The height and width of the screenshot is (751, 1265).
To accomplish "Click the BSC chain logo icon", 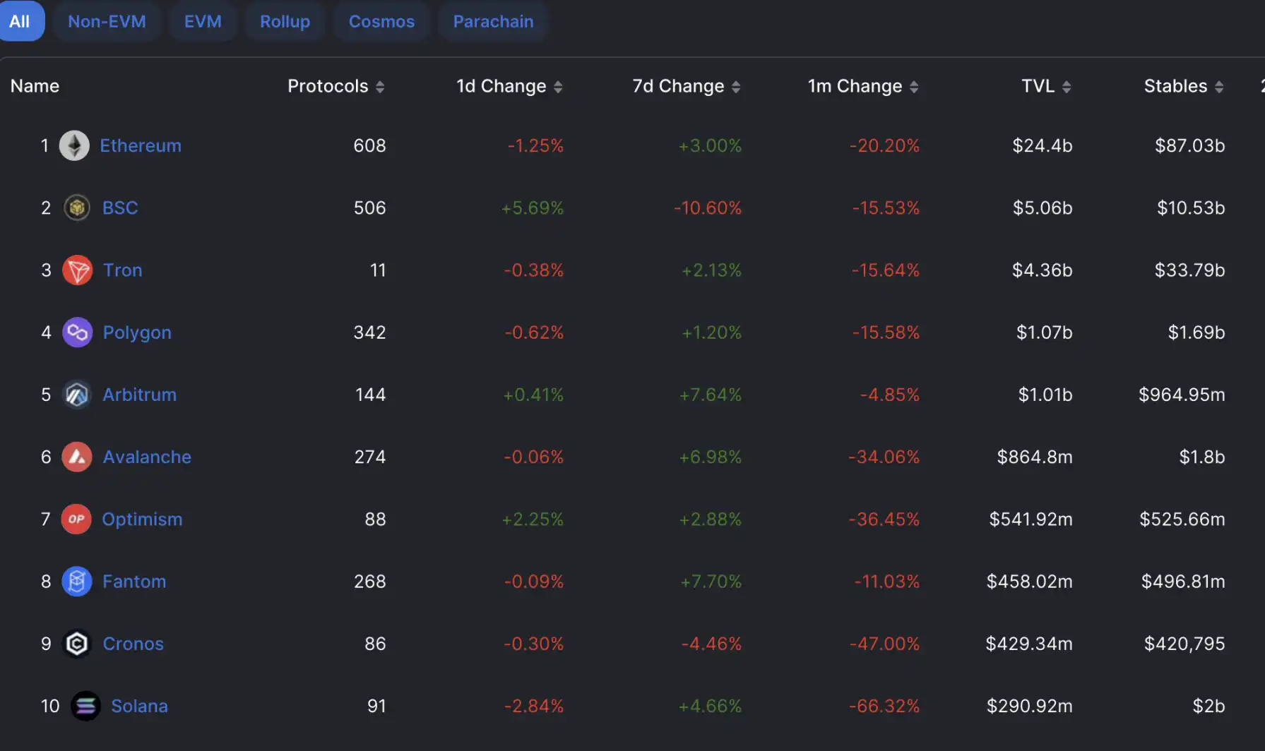I will (x=77, y=208).
